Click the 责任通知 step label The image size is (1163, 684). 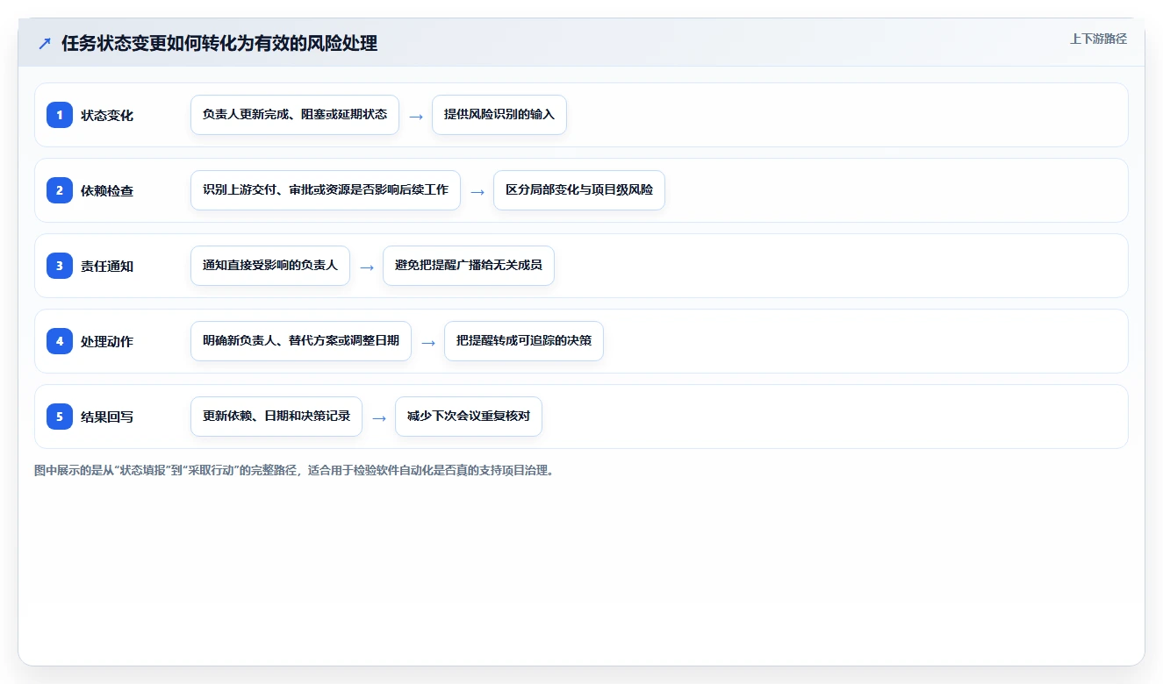click(x=107, y=266)
